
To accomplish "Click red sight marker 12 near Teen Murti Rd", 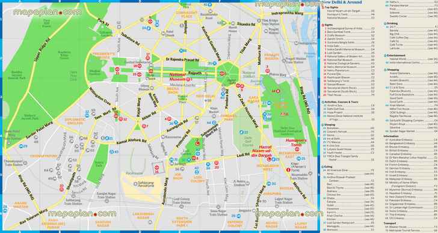I will coord(121,119).
